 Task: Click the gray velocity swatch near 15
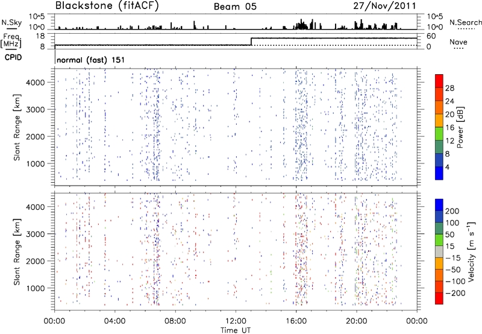click(439, 251)
